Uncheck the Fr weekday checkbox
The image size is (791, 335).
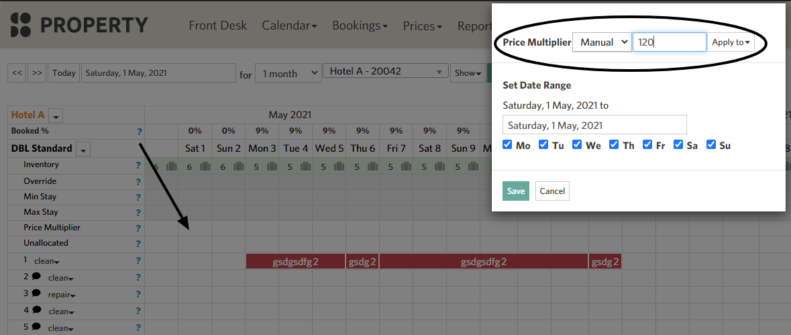pyautogui.click(x=647, y=145)
